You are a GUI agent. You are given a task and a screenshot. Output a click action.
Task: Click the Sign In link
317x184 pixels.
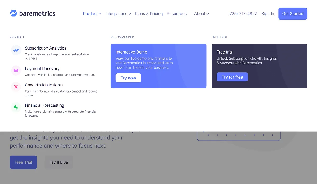[268, 14]
